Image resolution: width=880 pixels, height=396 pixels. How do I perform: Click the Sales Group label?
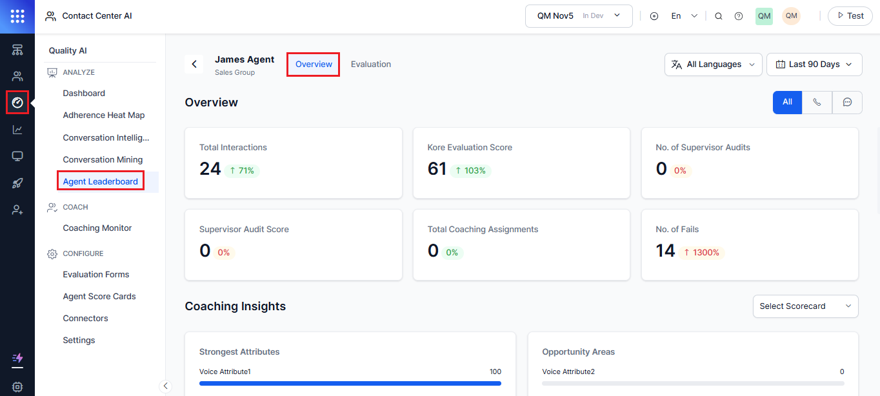[235, 73]
